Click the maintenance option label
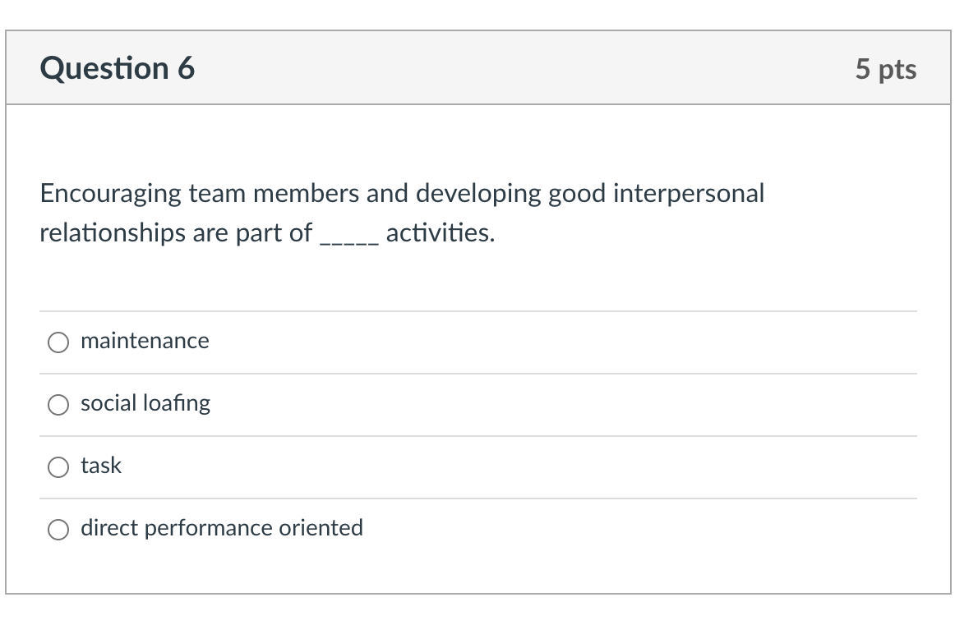The width and height of the screenshot is (978, 634). (x=145, y=341)
